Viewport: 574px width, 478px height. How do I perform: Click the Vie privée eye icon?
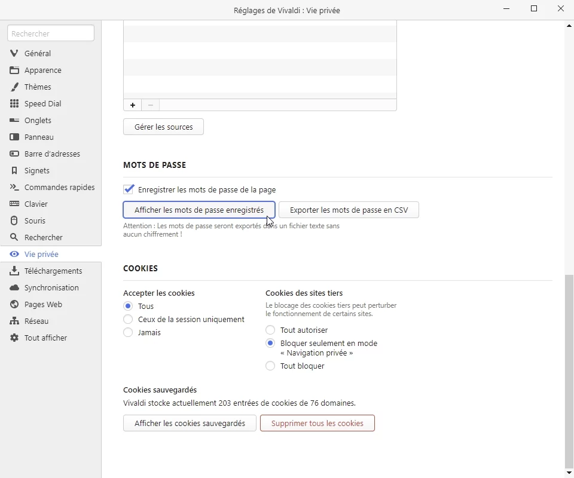pyautogui.click(x=14, y=254)
